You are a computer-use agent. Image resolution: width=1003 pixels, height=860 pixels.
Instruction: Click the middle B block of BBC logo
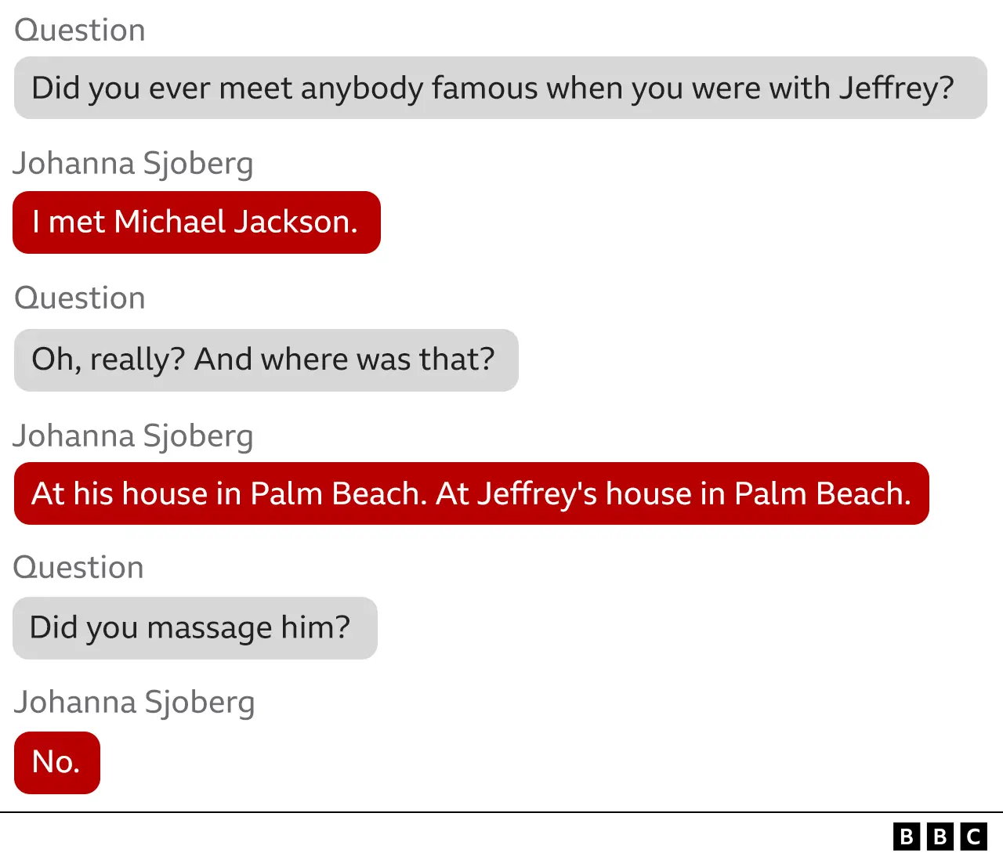(940, 837)
